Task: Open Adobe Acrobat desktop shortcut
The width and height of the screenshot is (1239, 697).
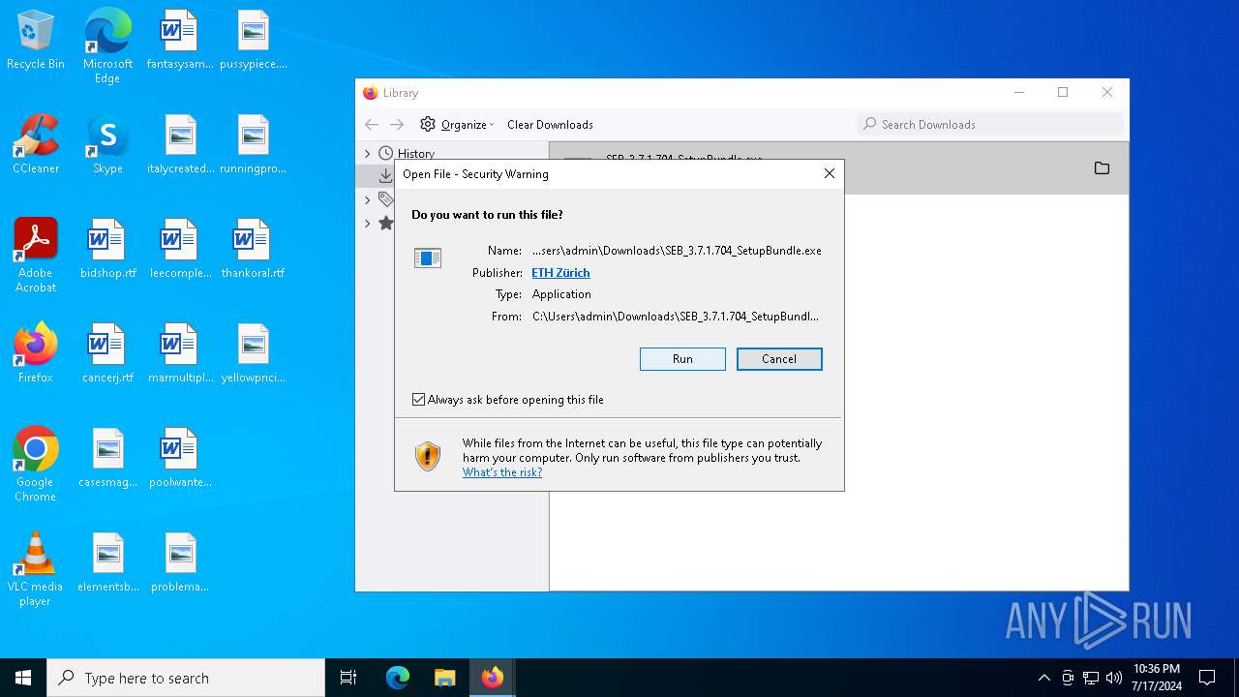Action: point(36,256)
